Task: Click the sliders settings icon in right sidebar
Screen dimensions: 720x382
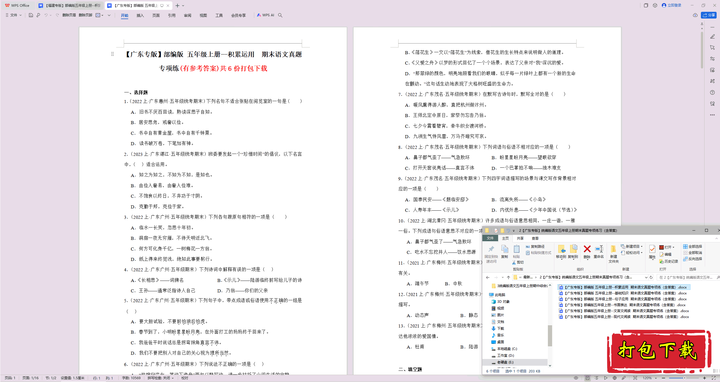Action: [712, 59]
